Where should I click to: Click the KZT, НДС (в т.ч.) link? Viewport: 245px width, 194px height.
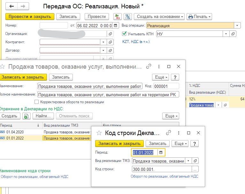click(x=136, y=42)
